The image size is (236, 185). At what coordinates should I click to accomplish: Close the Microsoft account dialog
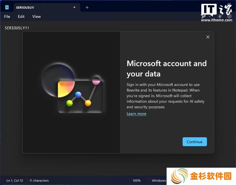click(x=208, y=37)
